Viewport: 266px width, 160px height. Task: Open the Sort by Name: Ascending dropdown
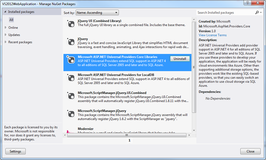[97, 12]
